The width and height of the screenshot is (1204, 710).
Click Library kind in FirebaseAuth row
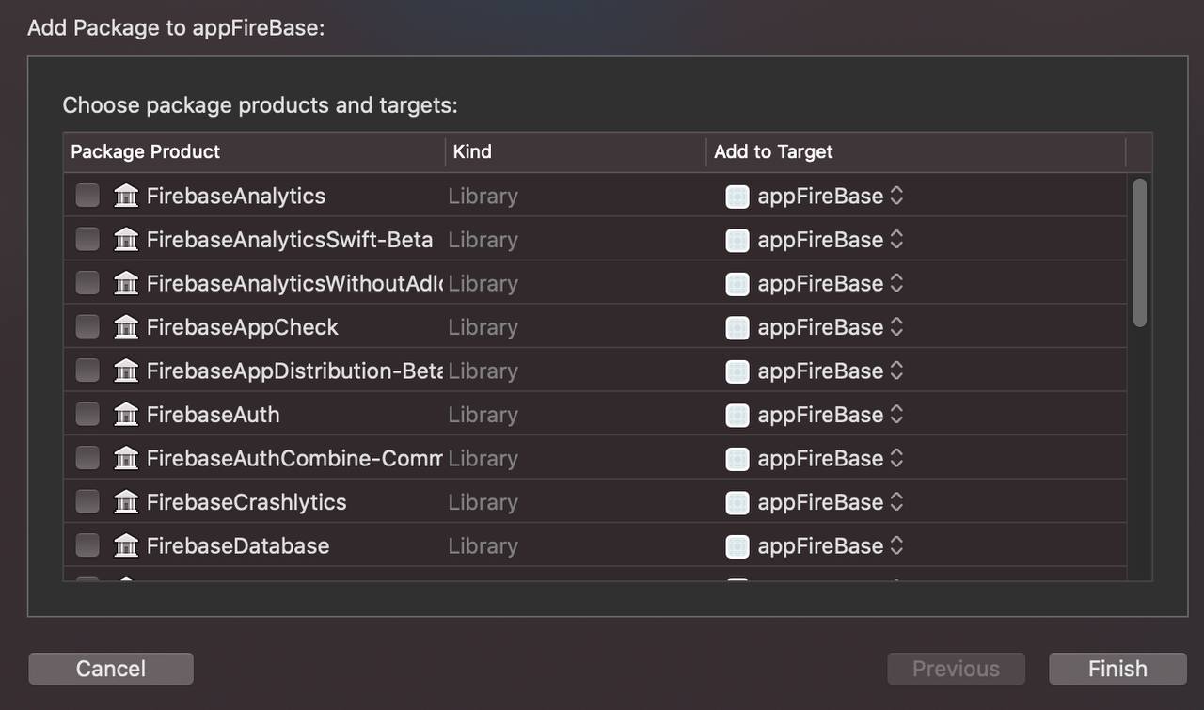pyautogui.click(x=483, y=415)
